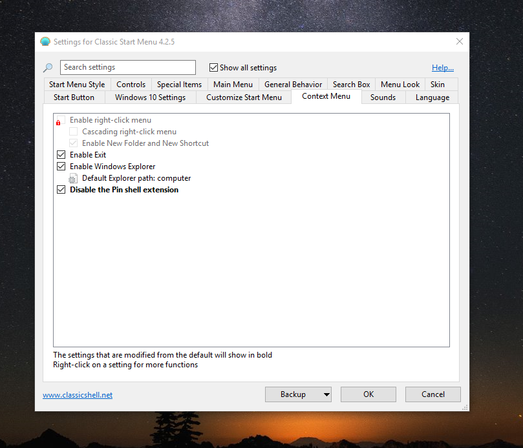Click the Classic Start Menu shell icon
This screenshot has width=523, height=448.
click(45, 41)
